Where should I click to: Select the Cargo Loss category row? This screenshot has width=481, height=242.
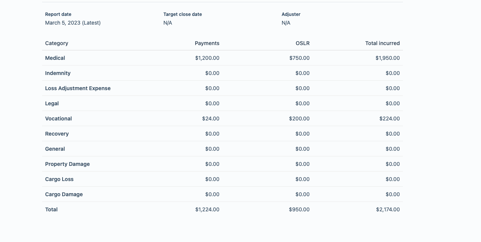(x=222, y=179)
